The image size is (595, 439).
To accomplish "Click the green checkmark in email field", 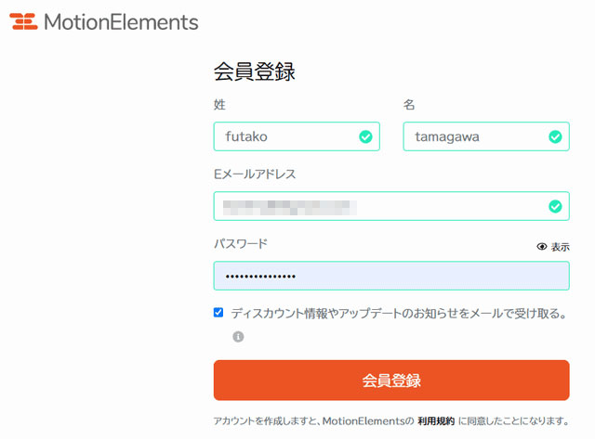I will pos(555,206).
